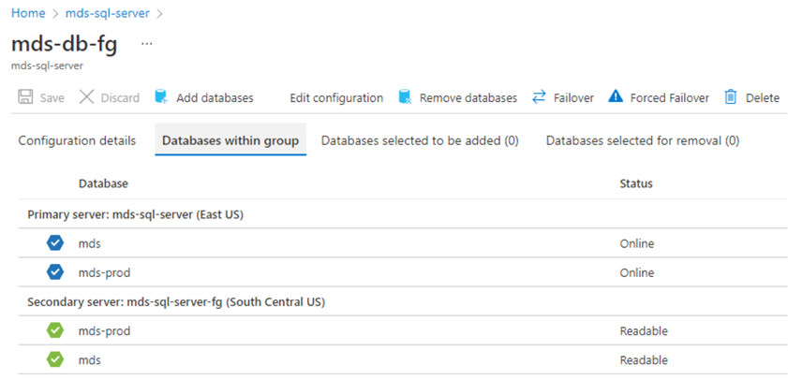Click the blue status icon for primary mds-prod

55,272
